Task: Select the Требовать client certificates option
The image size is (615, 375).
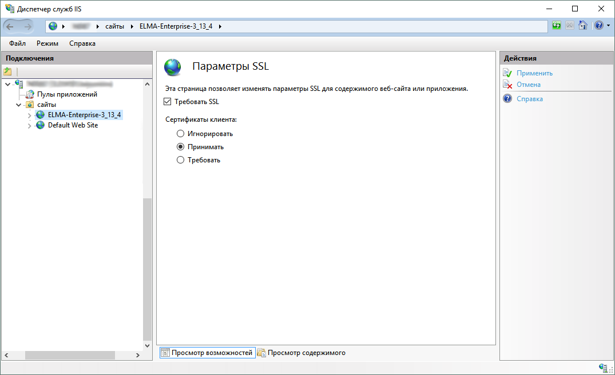Action: [x=181, y=160]
